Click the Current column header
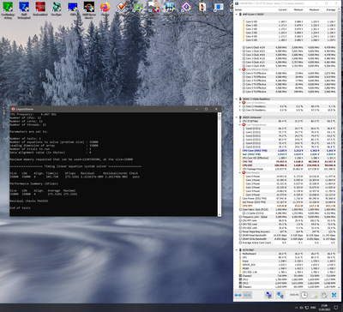Image resolution: width=343 pixels, height=312 pixels. [x=282, y=9]
